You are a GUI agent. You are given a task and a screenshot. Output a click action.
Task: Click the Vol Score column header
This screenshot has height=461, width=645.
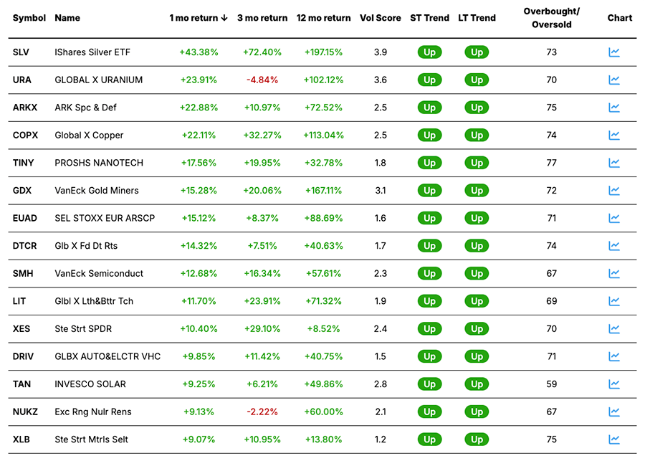(380, 18)
